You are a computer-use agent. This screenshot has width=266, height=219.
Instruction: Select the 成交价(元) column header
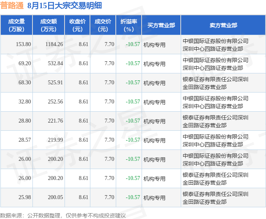click(103, 25)
